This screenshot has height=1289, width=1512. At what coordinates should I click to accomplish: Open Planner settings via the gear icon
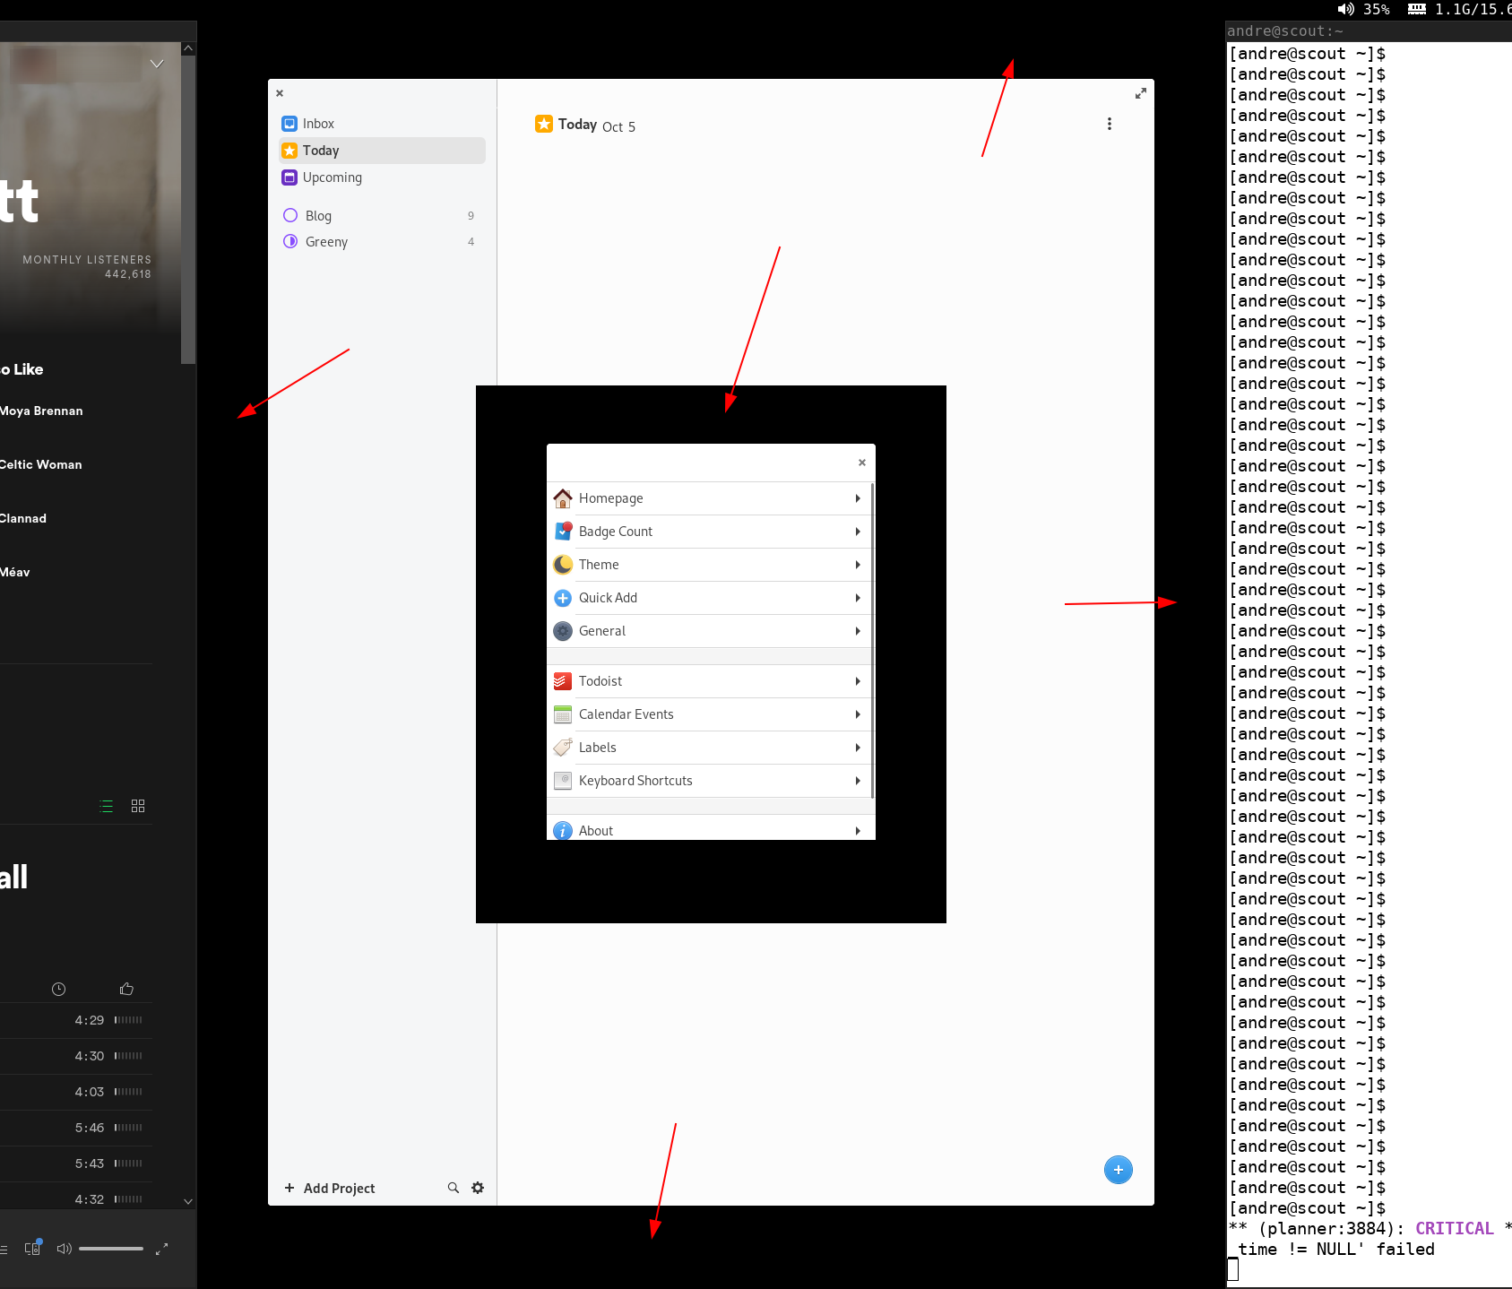(x=478, y=1188)
